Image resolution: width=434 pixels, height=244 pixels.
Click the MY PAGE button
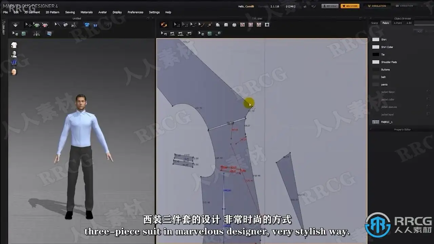[x=330, y=6]
